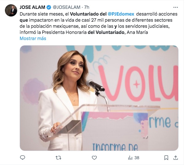Bookmark this tweet

click(x=166, y=158)
